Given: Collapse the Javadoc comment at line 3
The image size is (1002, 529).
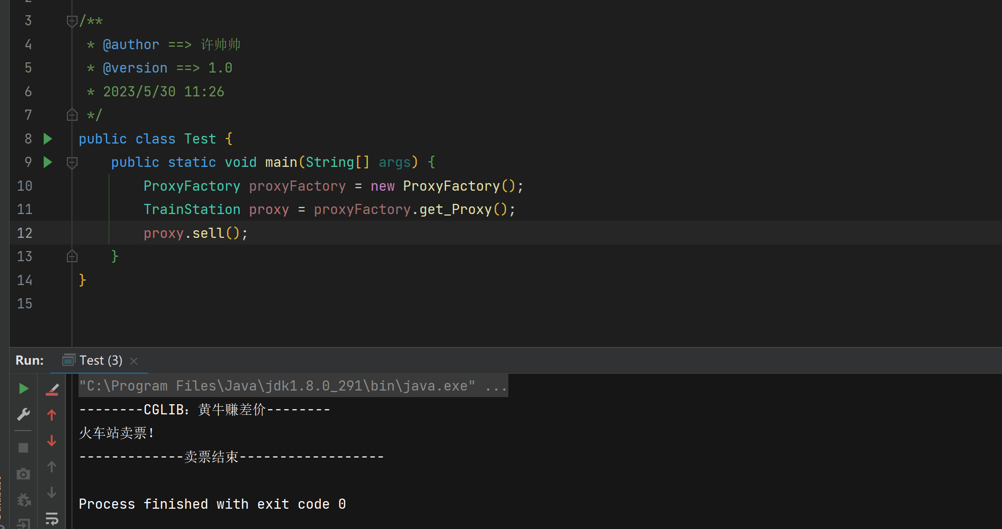Looking at the screenshot, I should coord(72,21).
